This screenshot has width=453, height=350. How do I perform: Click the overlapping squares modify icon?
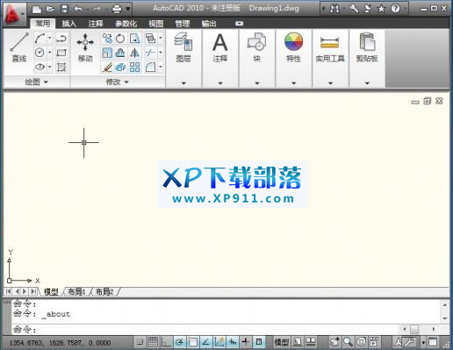(150, 39)
